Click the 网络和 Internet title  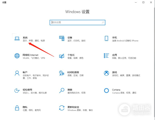(30, 55)
